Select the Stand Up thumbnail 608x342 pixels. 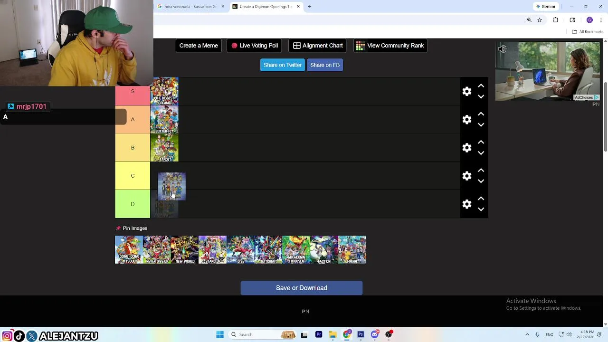(212, 250)
